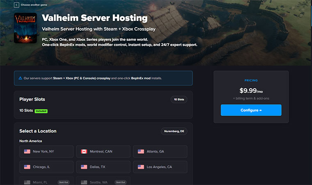This screenshot has height=185, width=312.
Task: Select Atlanta, GA server location
Action: pos(160,152)
